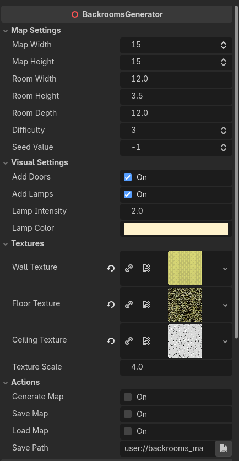Image resolution: width=239 pixels, height=461 pixels.
Task: Click the Difficulty stepper arrows
Action: (224, 130)
